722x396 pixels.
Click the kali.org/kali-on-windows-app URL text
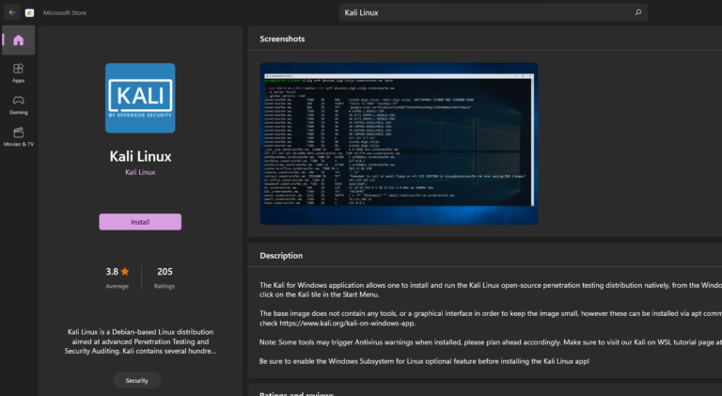click(347, 324)
